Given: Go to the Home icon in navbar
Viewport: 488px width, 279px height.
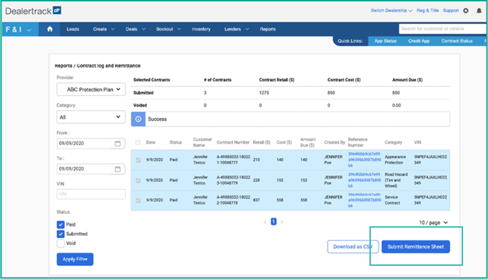Looking at the screenshot, I should 49,29.
